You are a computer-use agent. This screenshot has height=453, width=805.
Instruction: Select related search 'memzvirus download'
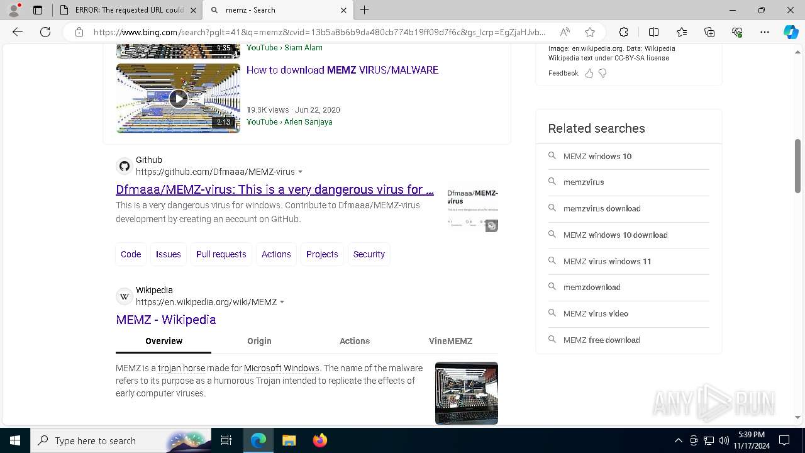coord(629,209)
